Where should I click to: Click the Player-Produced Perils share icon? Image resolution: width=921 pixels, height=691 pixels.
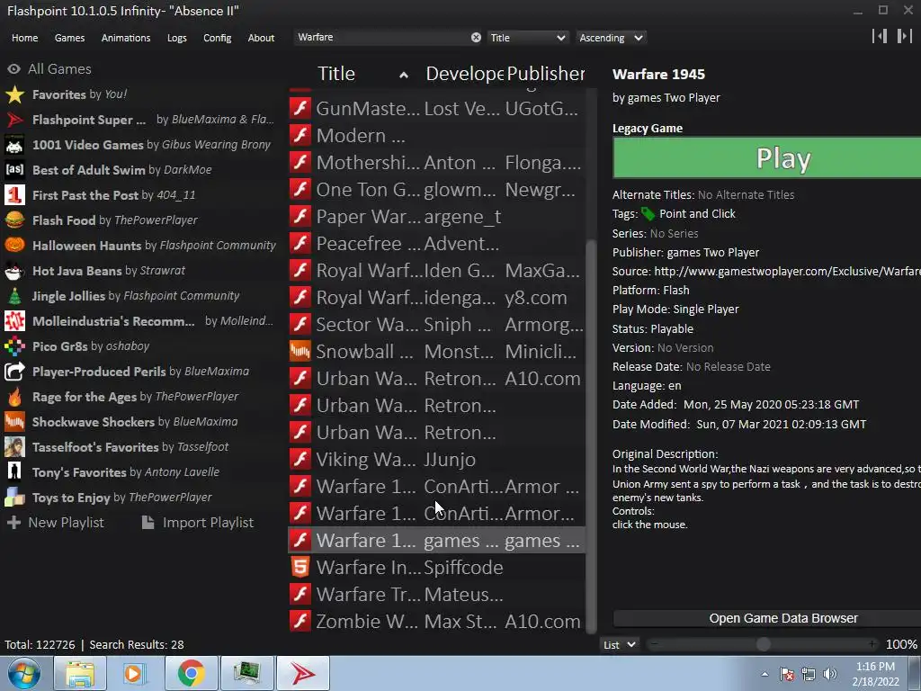[x=14, y=372]
